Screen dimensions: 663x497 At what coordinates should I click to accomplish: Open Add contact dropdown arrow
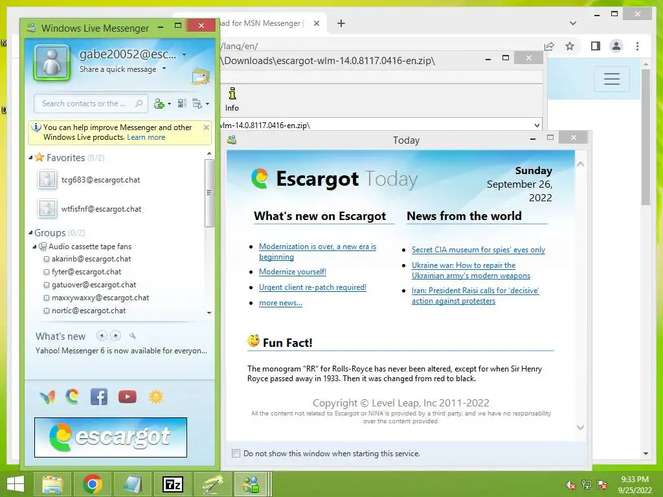(169, 104)
